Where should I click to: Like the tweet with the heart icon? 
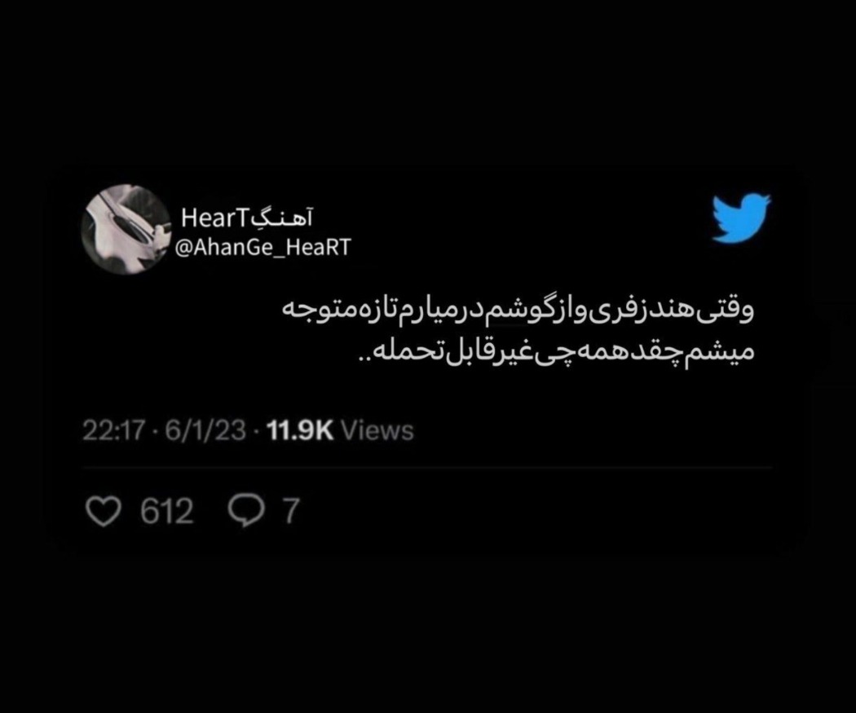(x=104, y=511)
